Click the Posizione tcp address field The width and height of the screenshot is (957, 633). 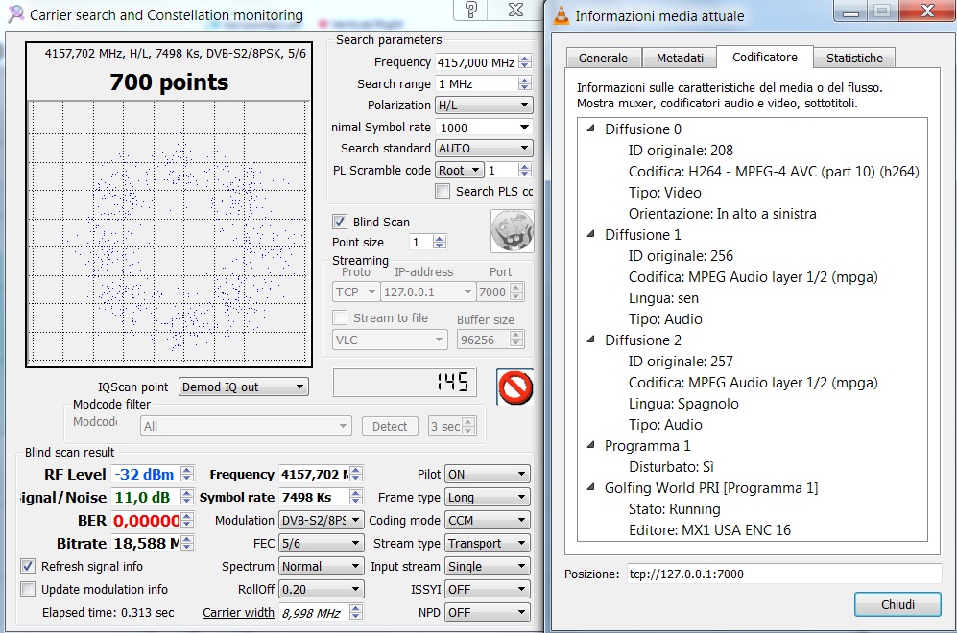784,574
